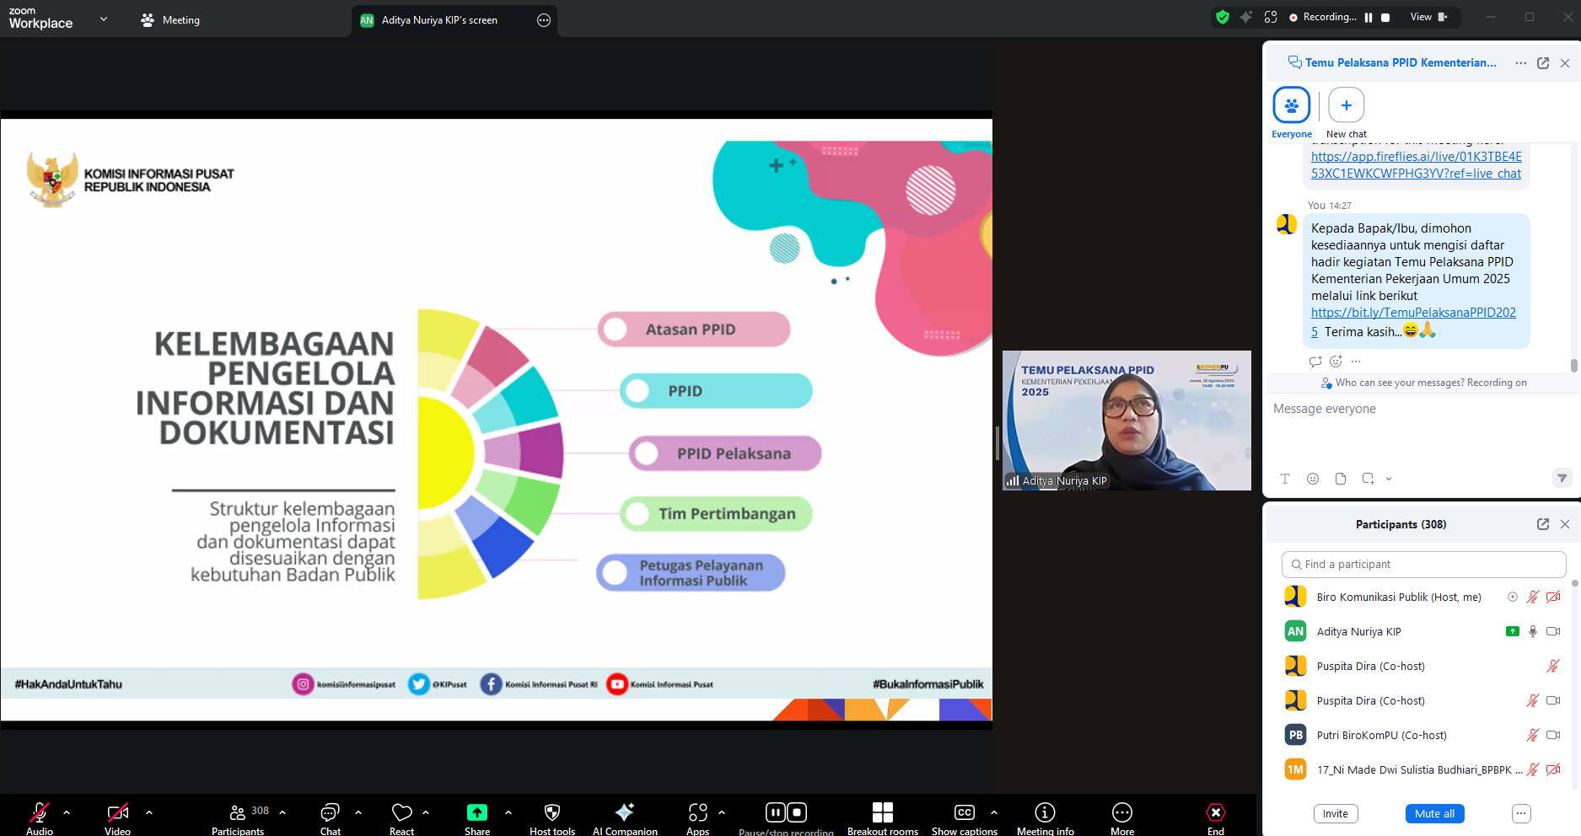1581x836 pixels.
Task: Open chat panel more options ellipsis
Action: coord(1520,63)
